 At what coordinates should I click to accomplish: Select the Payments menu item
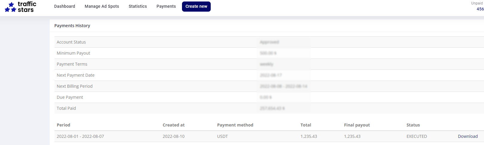coord(166,6)
